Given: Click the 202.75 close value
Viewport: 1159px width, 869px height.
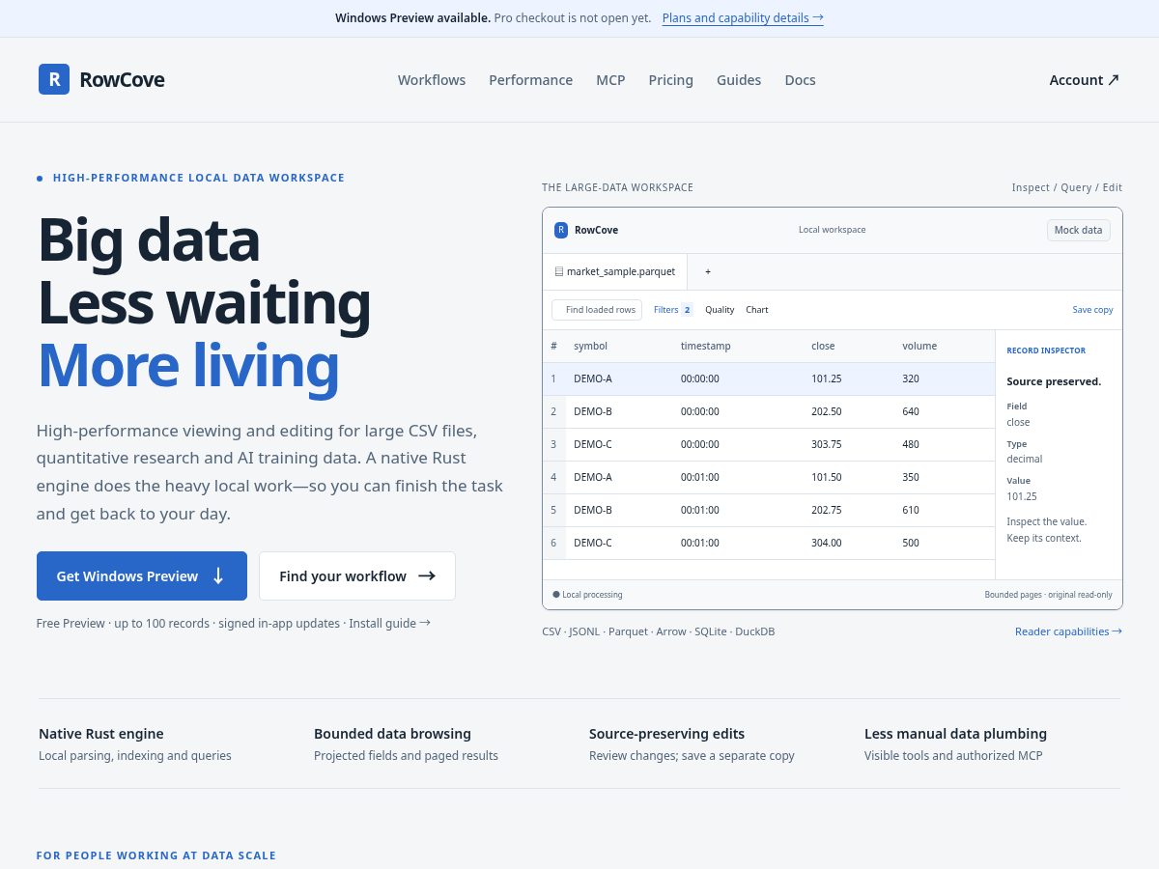Looking at the screenshot, I should point(827,510).
